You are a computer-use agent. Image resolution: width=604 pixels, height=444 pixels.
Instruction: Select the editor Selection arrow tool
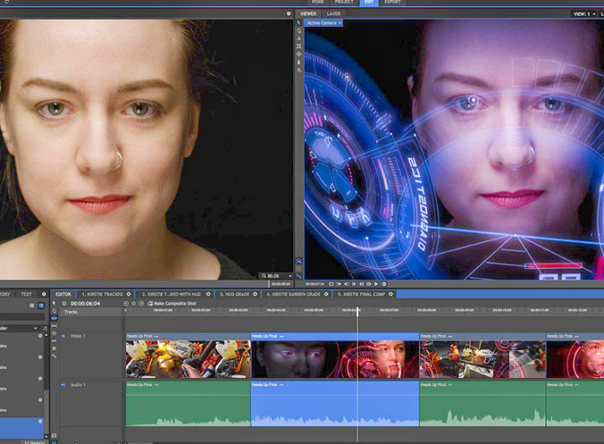(54, 303)
